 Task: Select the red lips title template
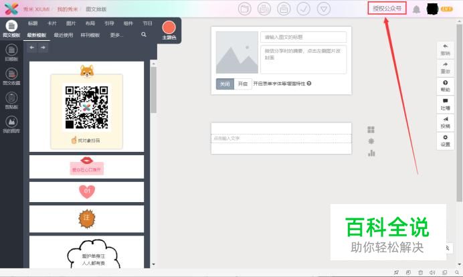tap(86, 167)
